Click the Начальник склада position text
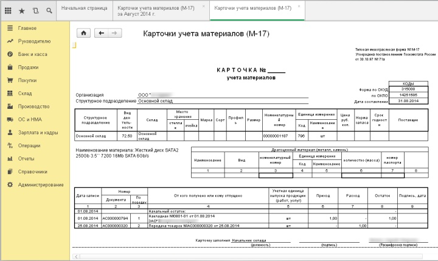Image resolution: width=438 pixels, height=261 pixels. pos(249,240)
